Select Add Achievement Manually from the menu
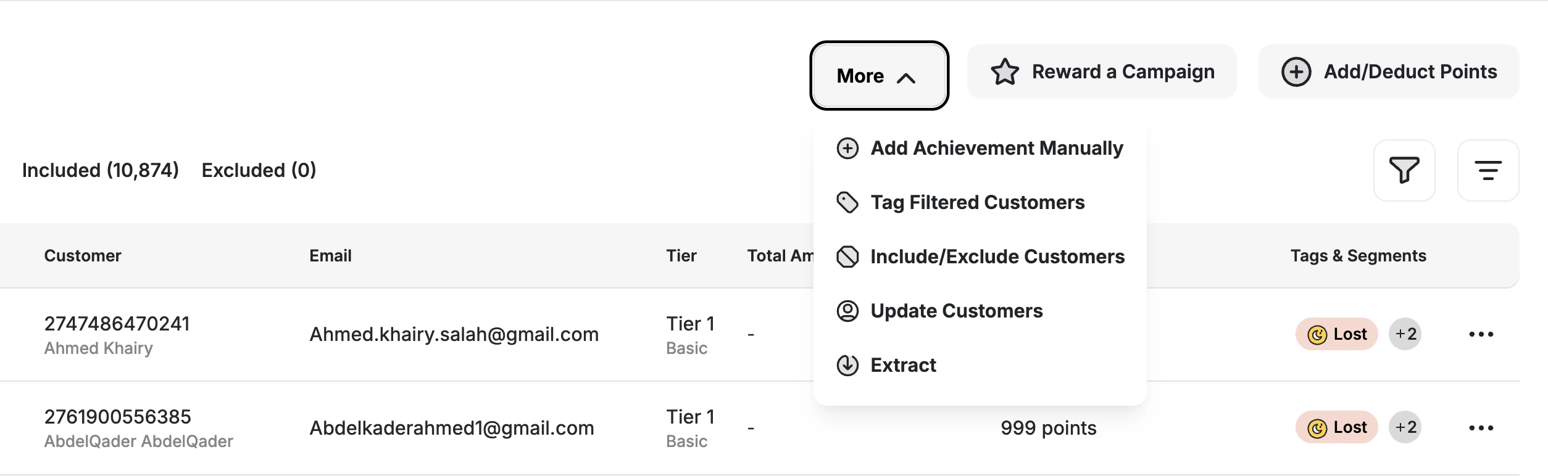This screenshot has width=1548, height=476. click(x=996, y=148)
